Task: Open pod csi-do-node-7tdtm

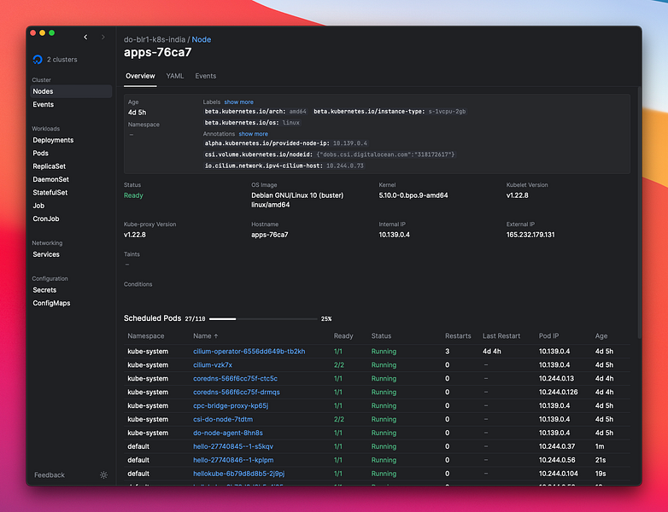Action: pyautogui.click(x=223, y=420)
